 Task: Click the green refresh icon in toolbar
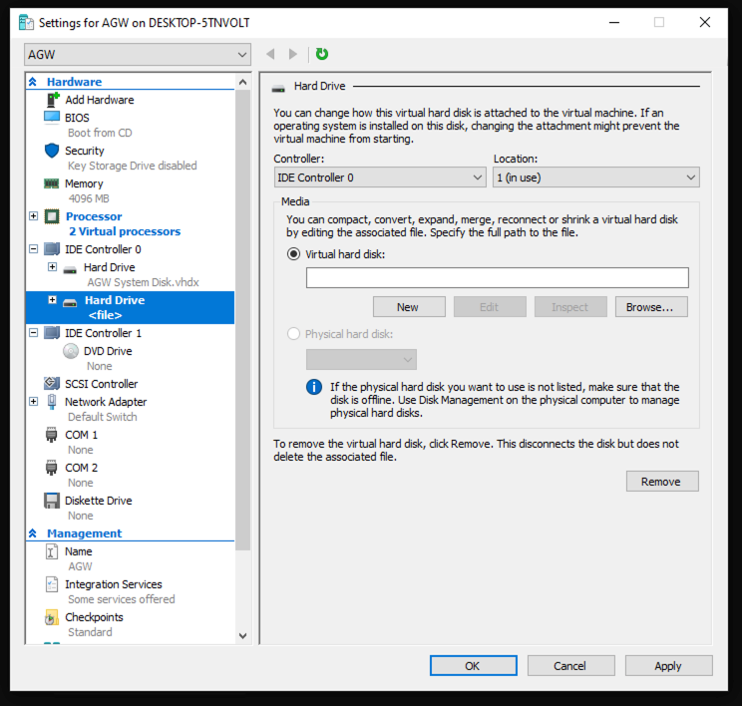pyautogui.click(x=322, y=54)
